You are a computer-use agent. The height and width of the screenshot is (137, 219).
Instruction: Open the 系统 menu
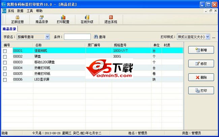click(11, 11)
